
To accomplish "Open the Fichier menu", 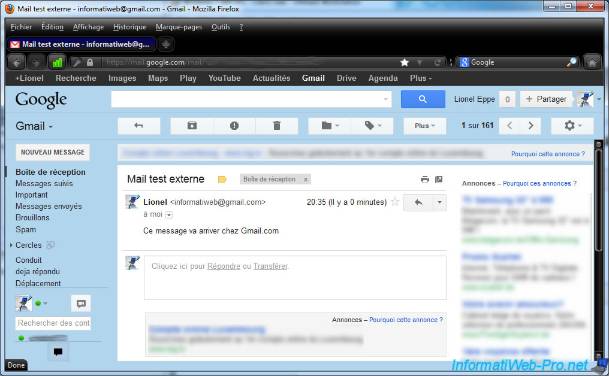I will tap(22, 27).
